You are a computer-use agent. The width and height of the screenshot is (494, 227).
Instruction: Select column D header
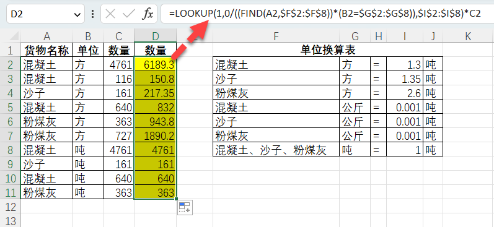pos(156,36)
